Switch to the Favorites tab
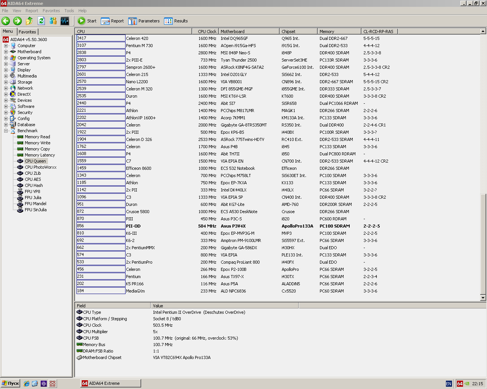Image resolution: width=487 pixels, height=389 pixels. (x=27, y=32)
